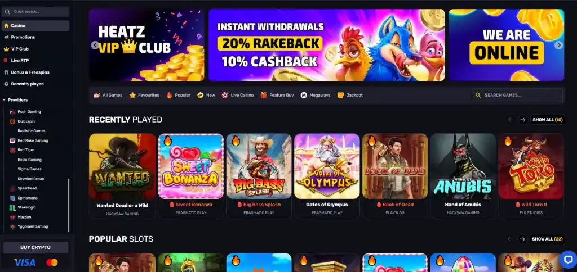Image resolution: width=577 pixels, height=272 pixels.
Task: Open the Gates of Olympus game thumbnail
Action: (x=327, y=166)
